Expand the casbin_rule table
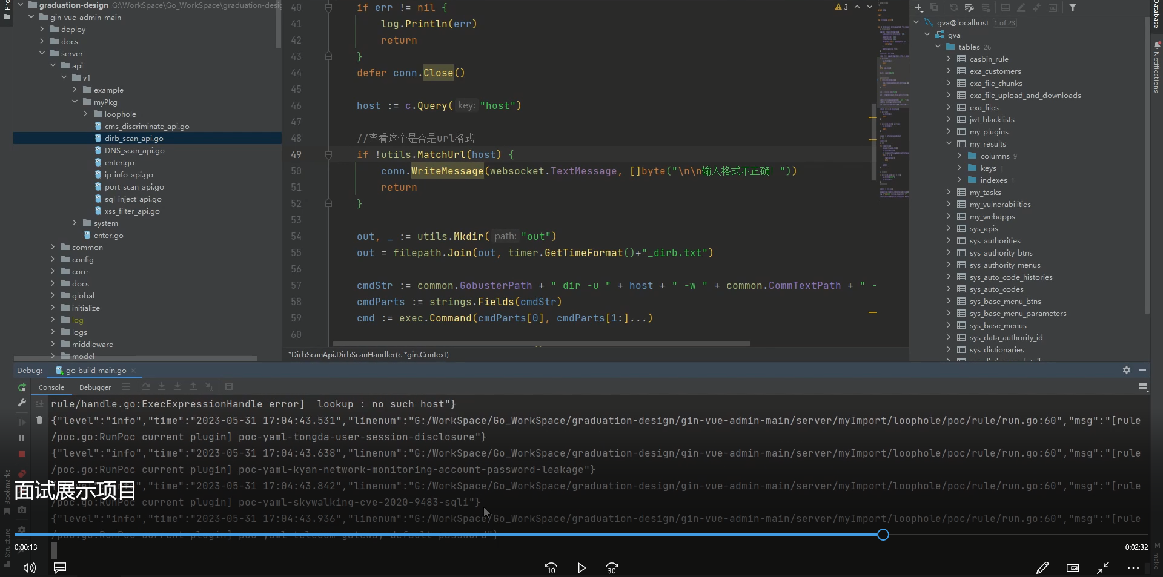This screenshot has height=577, width=1163. [949, 59]
